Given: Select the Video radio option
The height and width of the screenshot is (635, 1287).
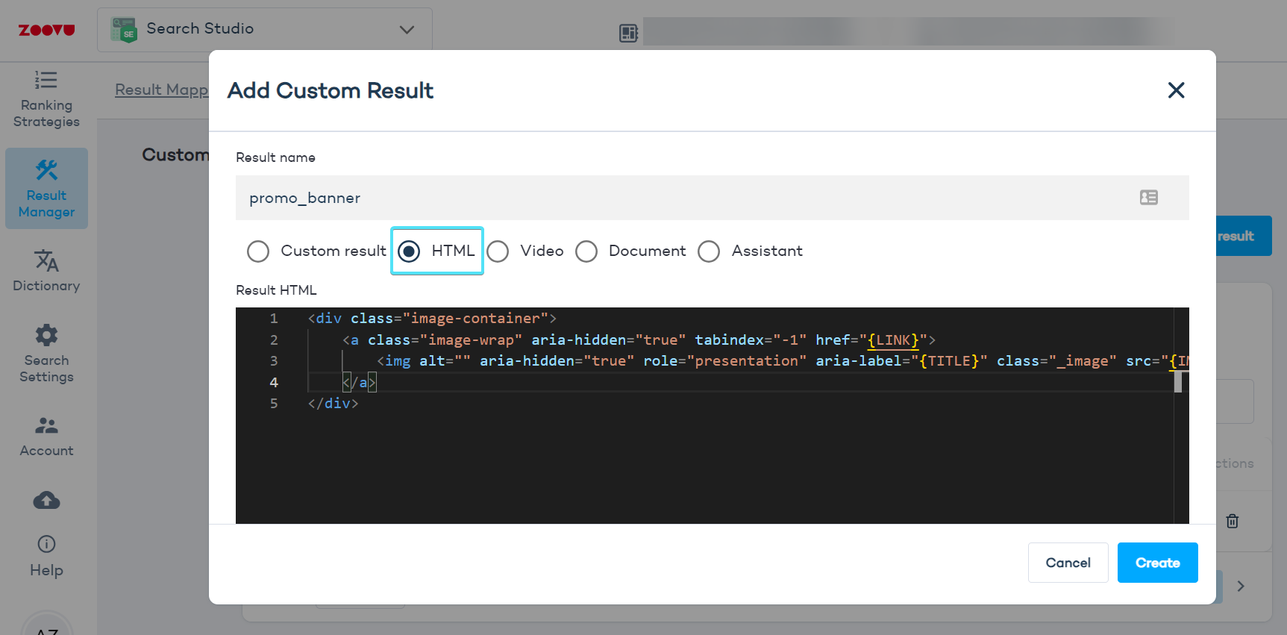Looking at the screenshot, I should coord(498,251).
